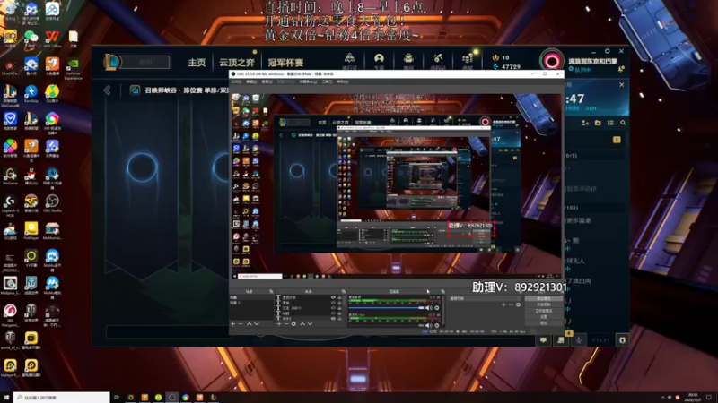Open friends search icon in League social panel

[x=623, y=123]
